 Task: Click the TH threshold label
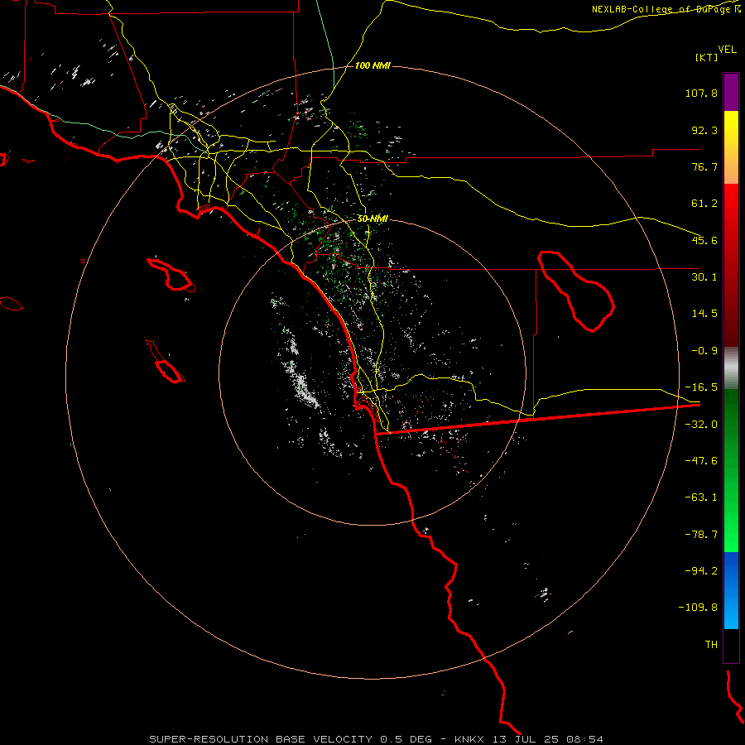point(711,645)
